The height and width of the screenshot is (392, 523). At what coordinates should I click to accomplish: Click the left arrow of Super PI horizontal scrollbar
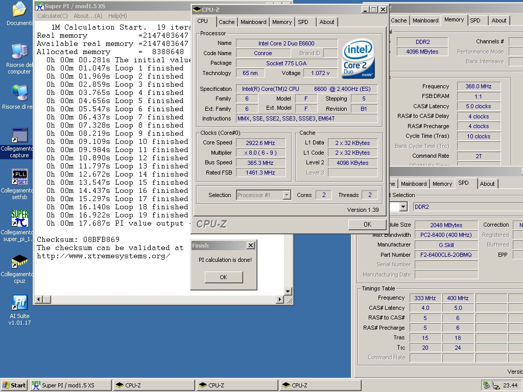(x=39, y=299)
